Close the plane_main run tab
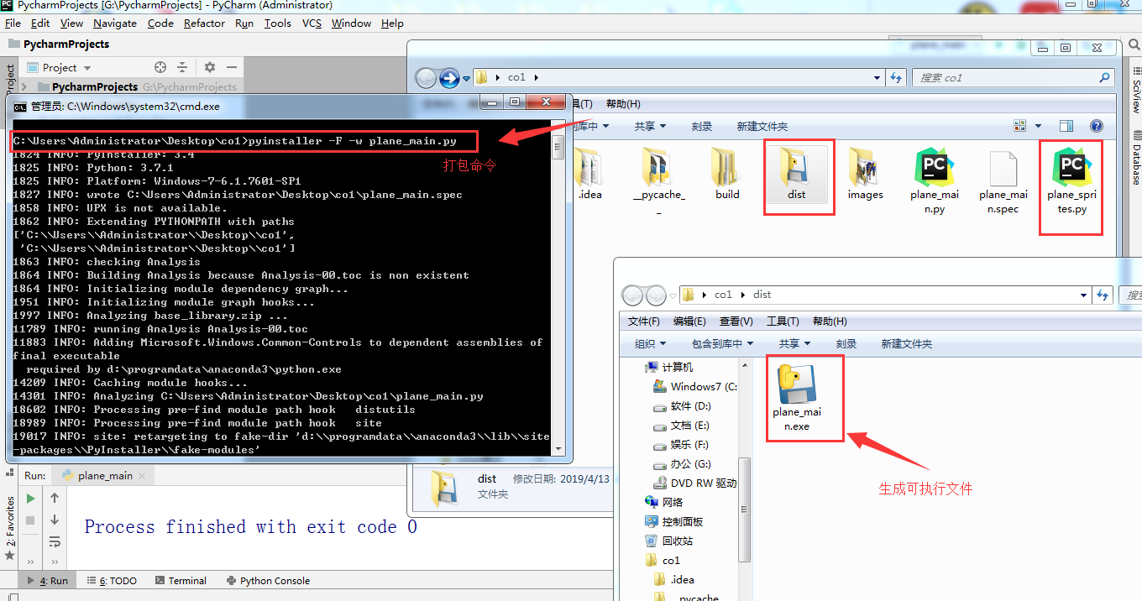This screenshot has height=601, width=1142. (142, 476)
